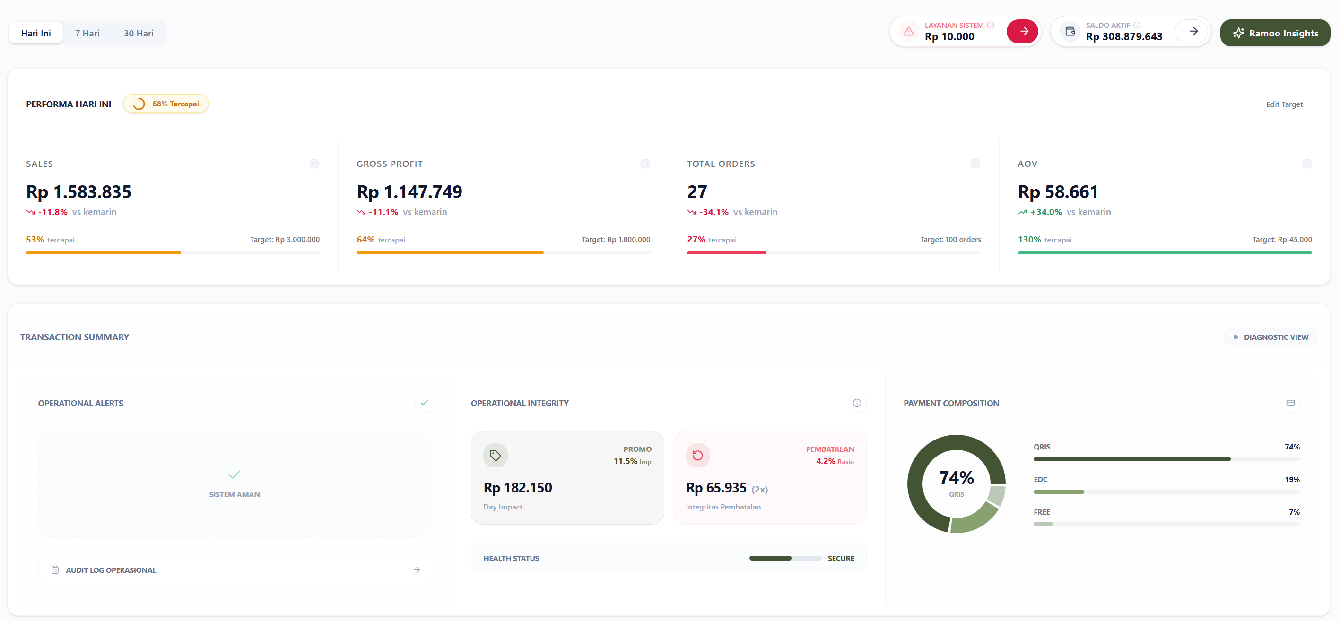
Task: Click the arrow next to Saldo Aktif
Action: pos(1193,31)
